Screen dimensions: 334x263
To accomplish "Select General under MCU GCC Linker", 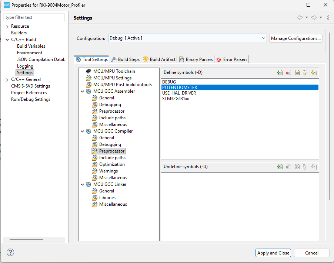I will click(x=107, y=191).
